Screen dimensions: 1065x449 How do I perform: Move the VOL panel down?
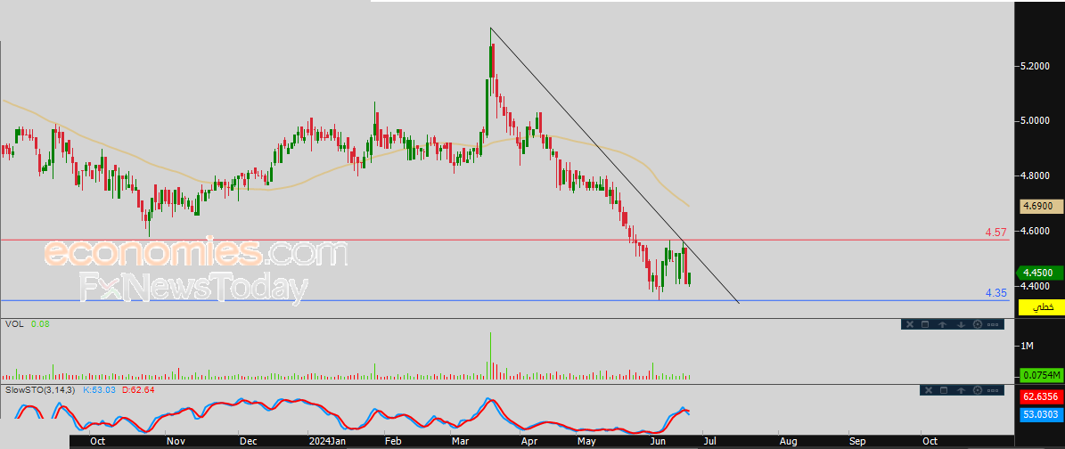click(x=961, y=324)
